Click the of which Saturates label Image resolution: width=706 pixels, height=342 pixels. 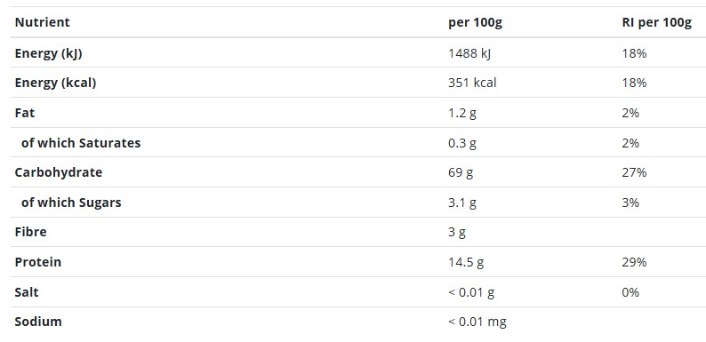click(x=81, y=143)
